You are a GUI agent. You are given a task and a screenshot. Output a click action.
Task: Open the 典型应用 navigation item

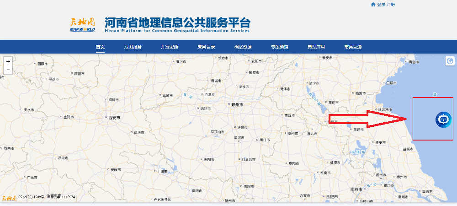point(316,47)
